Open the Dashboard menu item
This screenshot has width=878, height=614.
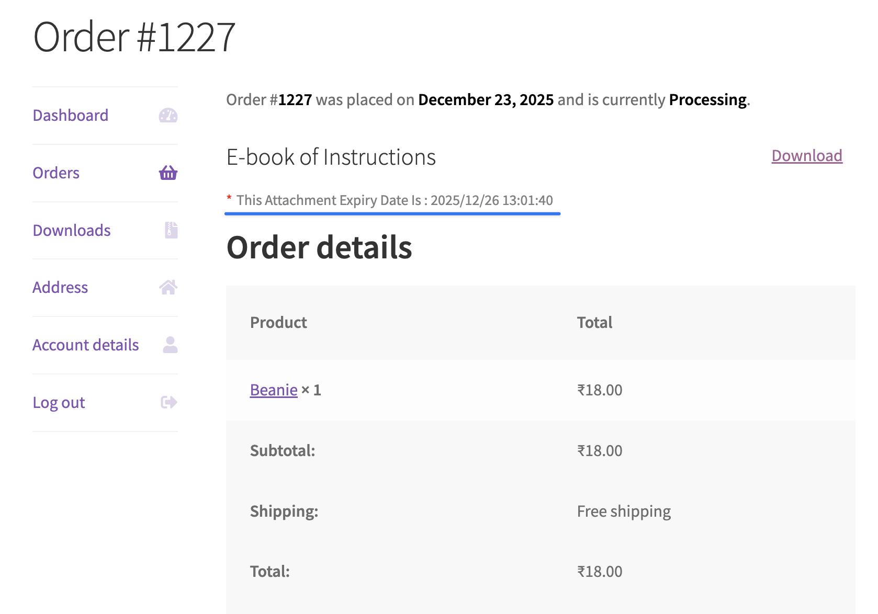point(71,116)
